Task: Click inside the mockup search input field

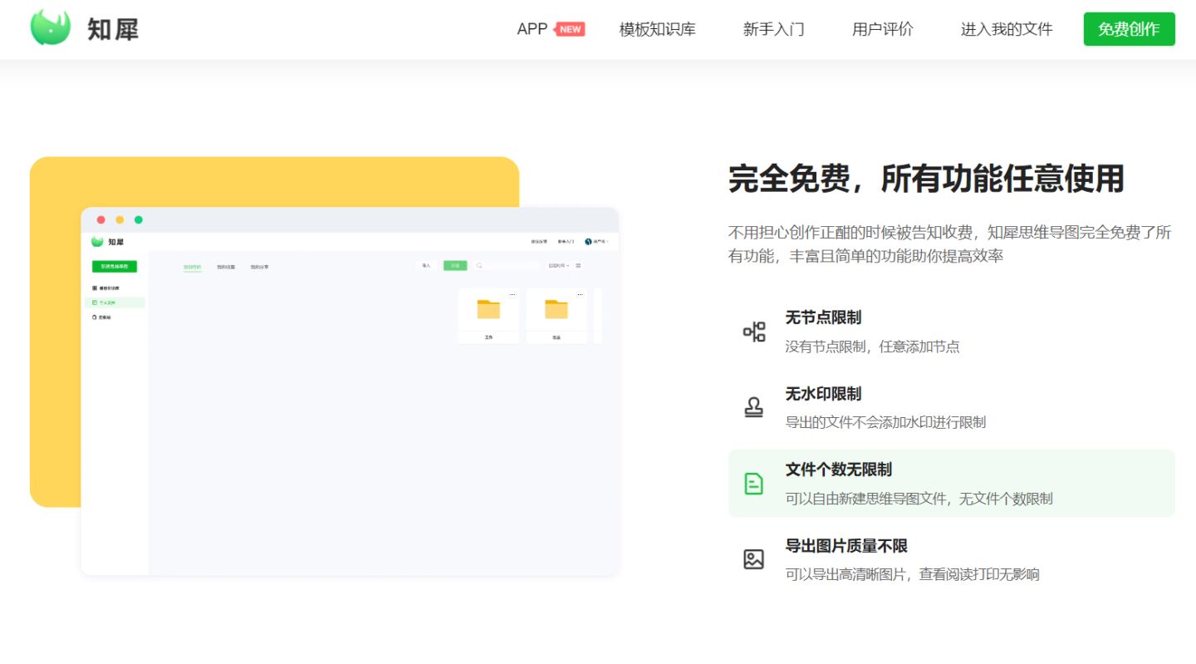Action: click(x=511, y=265)
